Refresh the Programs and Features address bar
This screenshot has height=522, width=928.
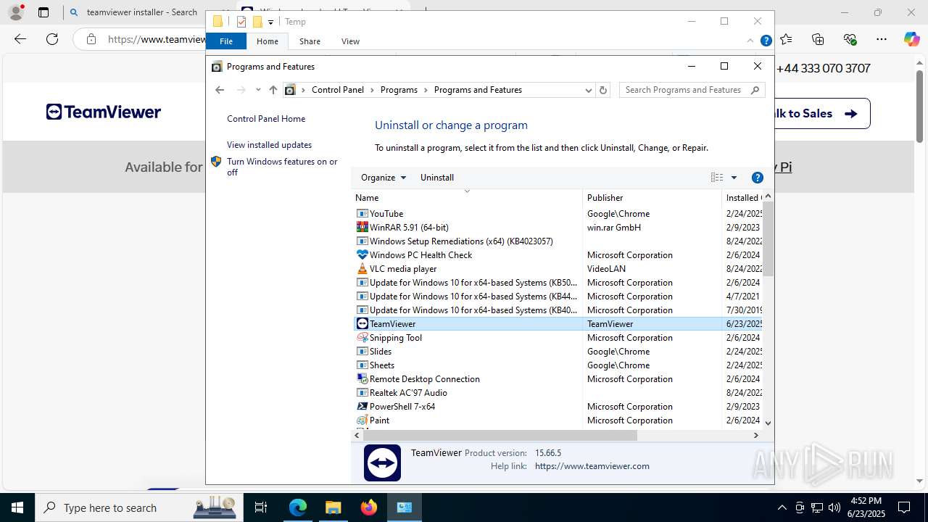602,90
